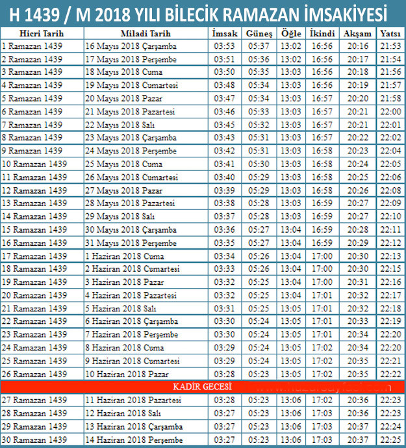The width and height of the screenshot is (406, 448).
Task: Click the Miladi Tarih column header
Action: (x=146, y=33)
